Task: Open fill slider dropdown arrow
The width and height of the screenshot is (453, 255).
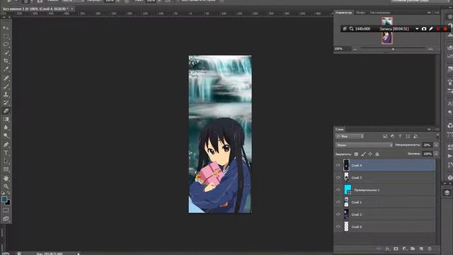Action: pos(436,154)
